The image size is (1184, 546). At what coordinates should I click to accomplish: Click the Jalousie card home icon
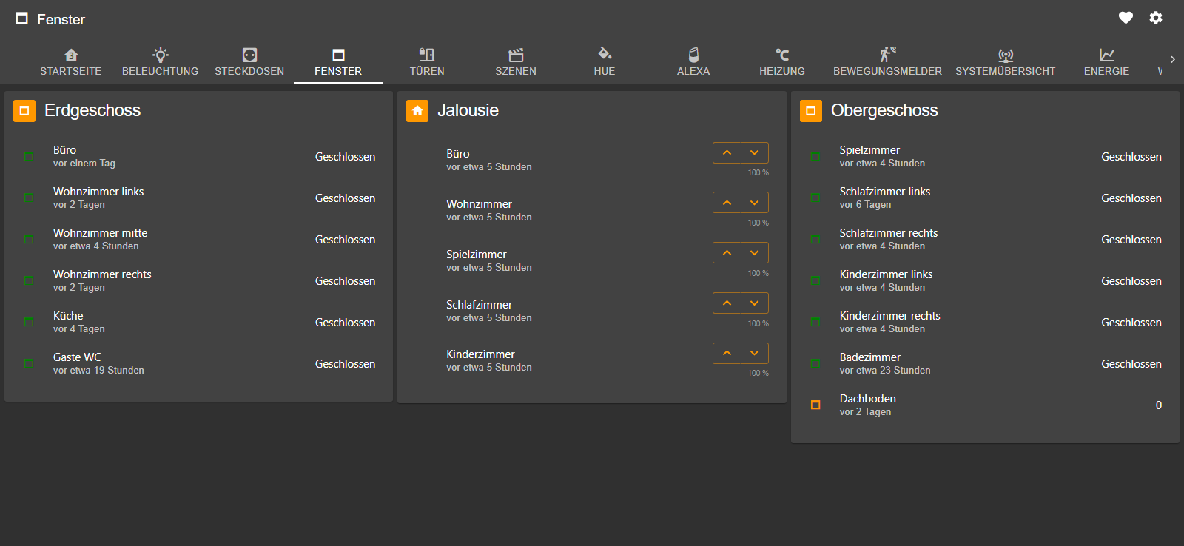(x=417, y=111)
